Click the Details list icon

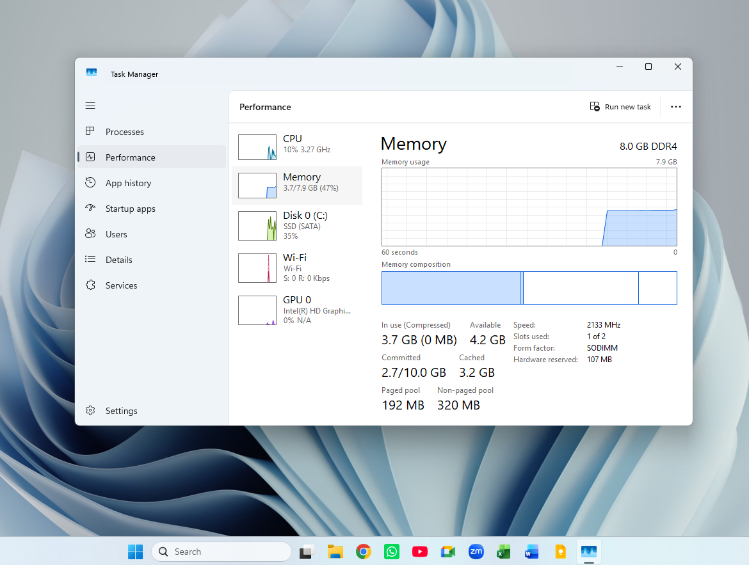(x=90, y=259)
